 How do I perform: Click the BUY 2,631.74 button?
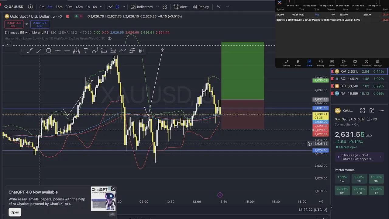point(40,24)
